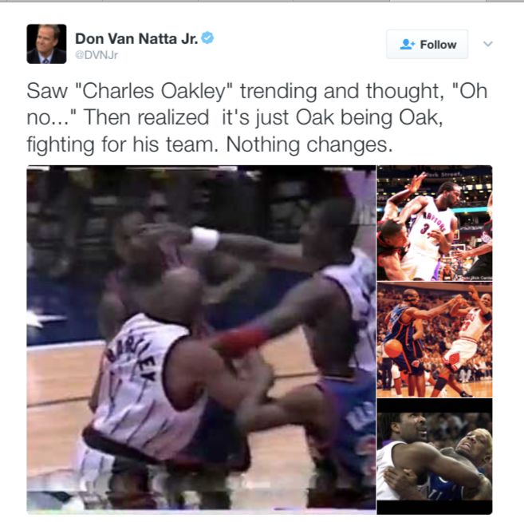The width and height of the screenshot is (524, 522).
Task: Click the blue verified badge checkmark
Action: [207, 38]
